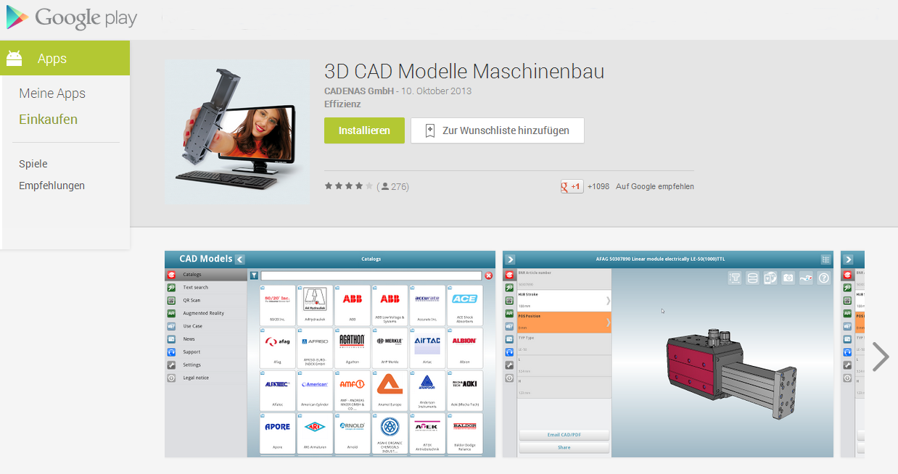
Task: Click the Android robot icon in Apps header
Action: coord(15,58)
